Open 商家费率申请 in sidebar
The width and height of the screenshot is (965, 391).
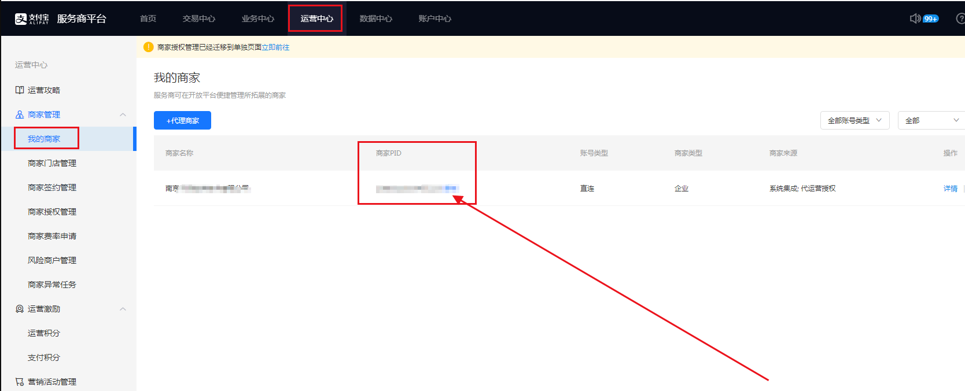click(52, 236)
